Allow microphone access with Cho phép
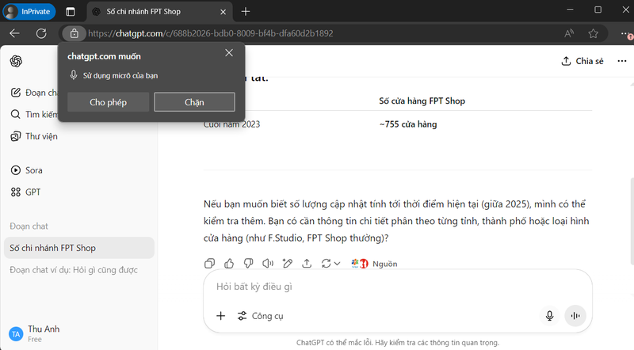The width and height of the screenshot is (634, 350). tap(108, 102)
